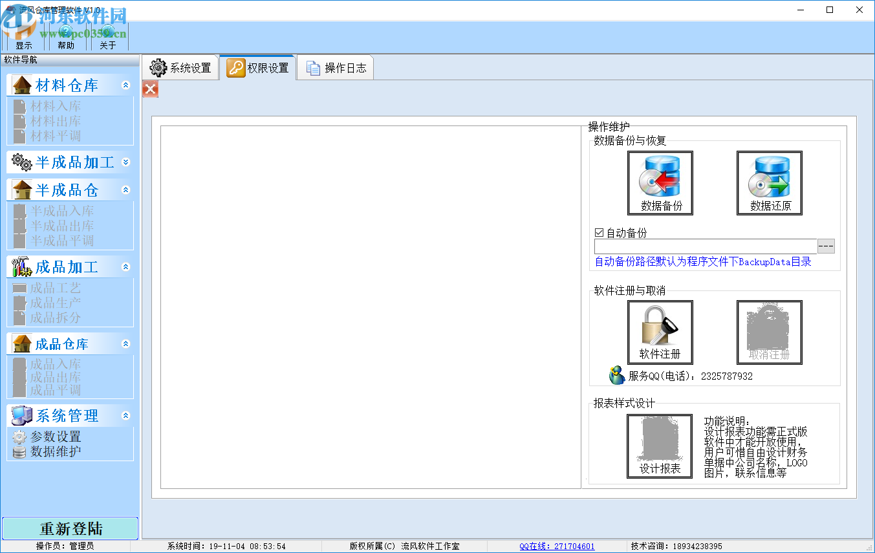Select 半成品入库 in navigation

62,211
